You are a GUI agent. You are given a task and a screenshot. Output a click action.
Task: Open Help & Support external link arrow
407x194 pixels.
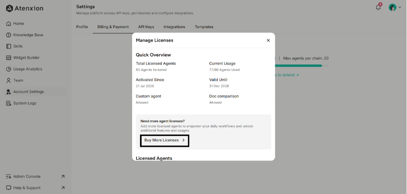point(63,188)
